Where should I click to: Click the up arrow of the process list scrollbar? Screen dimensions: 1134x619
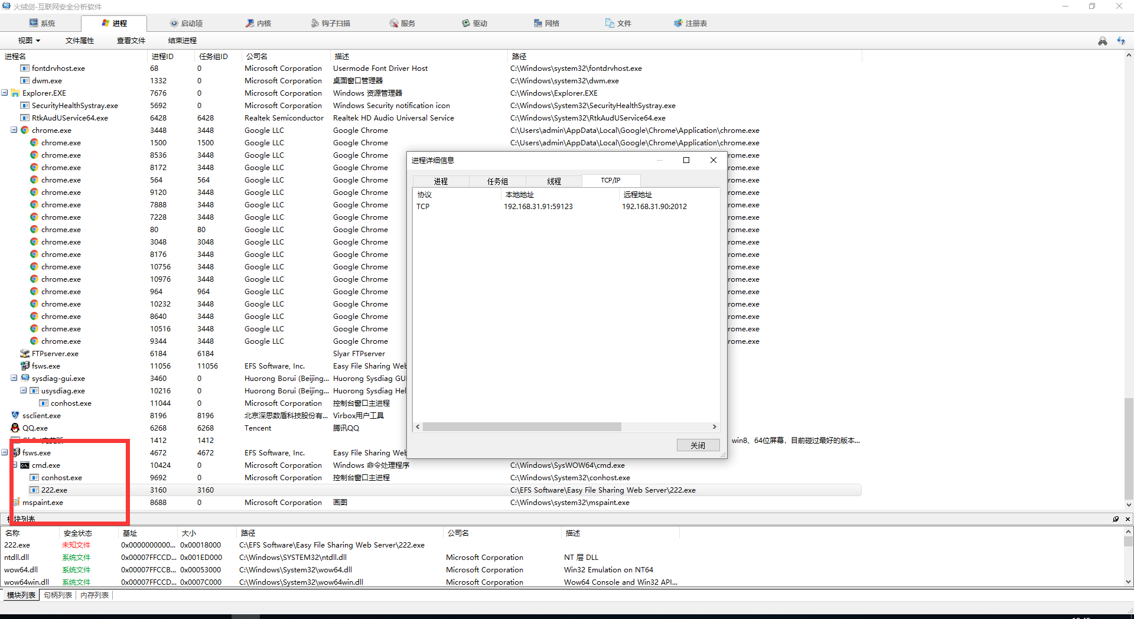coord(1129,56)
